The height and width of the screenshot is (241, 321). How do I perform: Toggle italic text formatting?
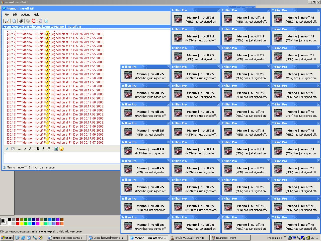click(43, 149)
